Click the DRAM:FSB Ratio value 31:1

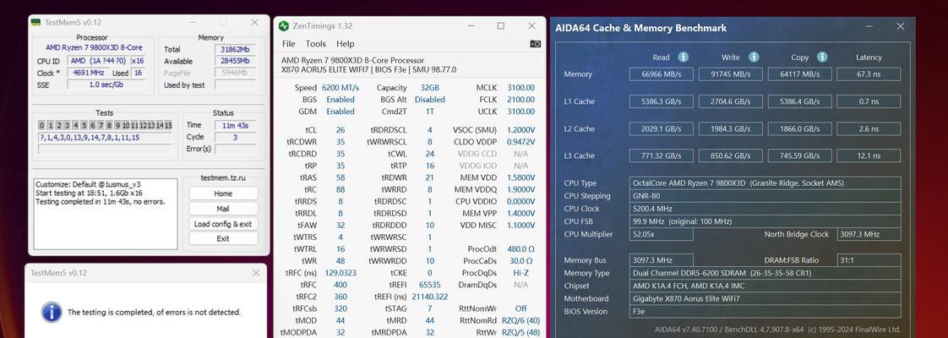869,260
